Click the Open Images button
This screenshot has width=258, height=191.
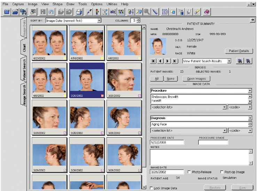coord(196,78)
